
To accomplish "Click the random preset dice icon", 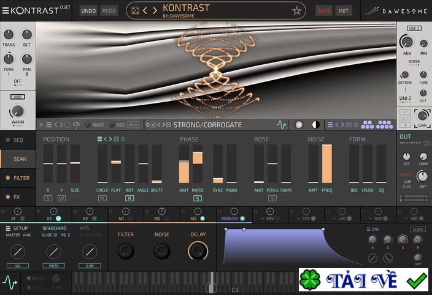I will [x=135, y=11].
